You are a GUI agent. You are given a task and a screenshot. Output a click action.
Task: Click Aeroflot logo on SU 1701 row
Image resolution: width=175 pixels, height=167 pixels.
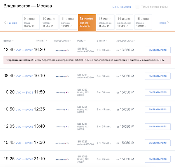pyautogui.click(x=62, y=76)
